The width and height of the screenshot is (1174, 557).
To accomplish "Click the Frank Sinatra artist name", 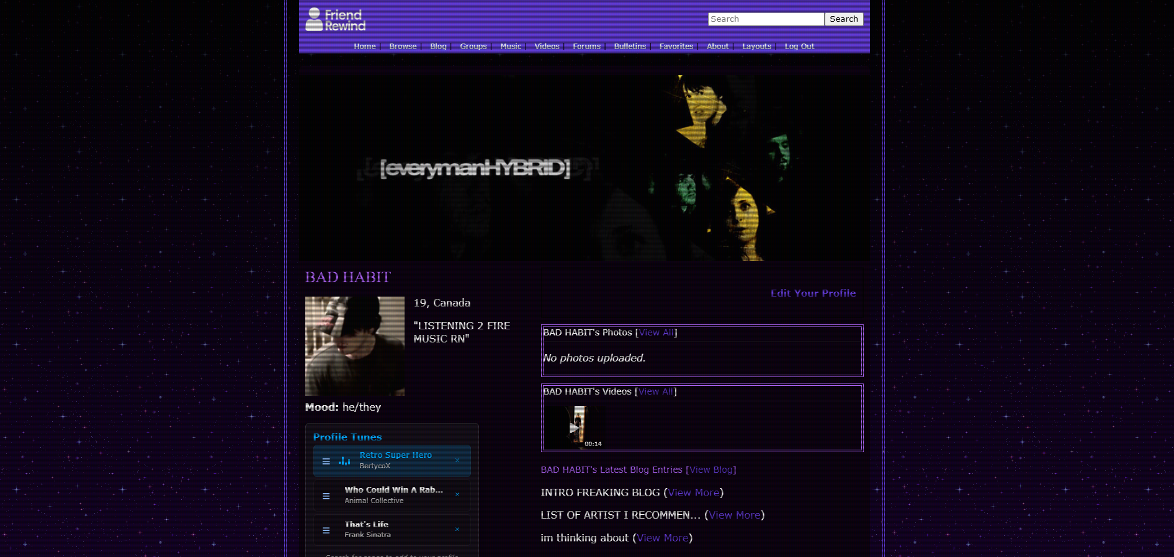I will (x=367, y=535).
